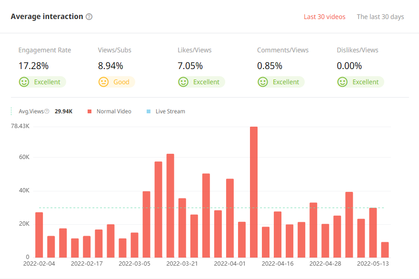Screen dimensions: 419x279
Task: Click the blue Live Stream color swatch
Action: [x=149, y=111]
